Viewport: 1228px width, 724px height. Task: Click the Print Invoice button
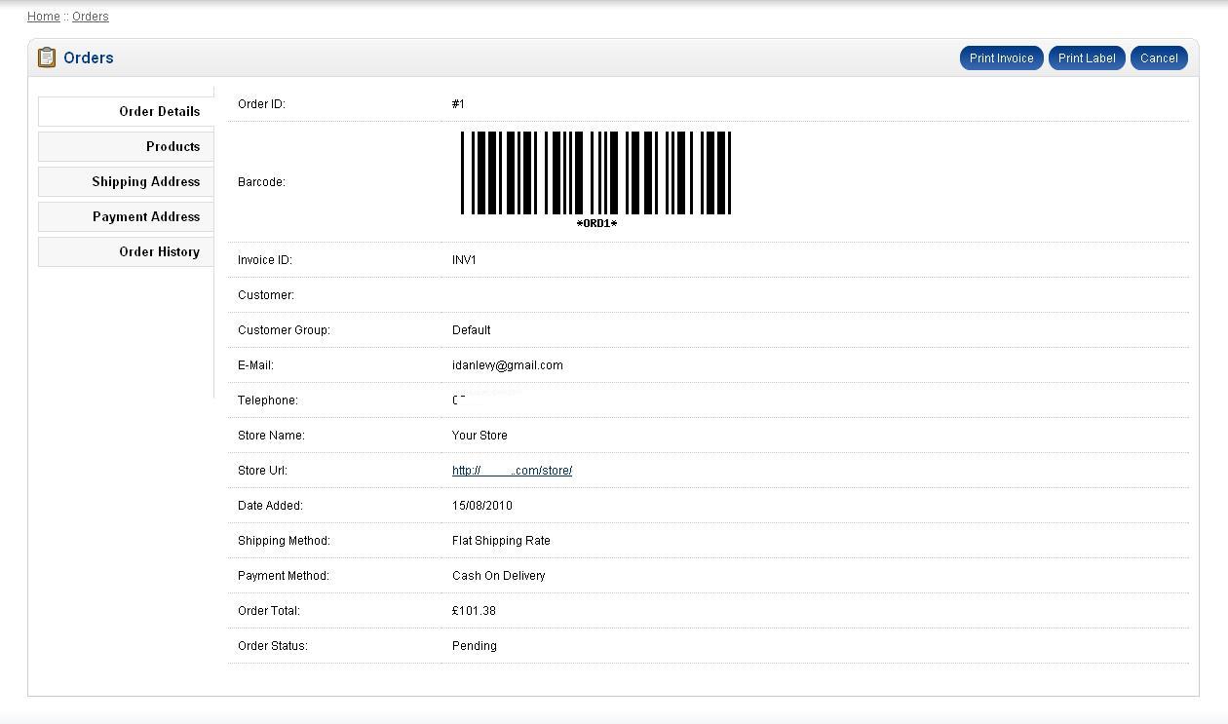click(x=1002, y=58)
